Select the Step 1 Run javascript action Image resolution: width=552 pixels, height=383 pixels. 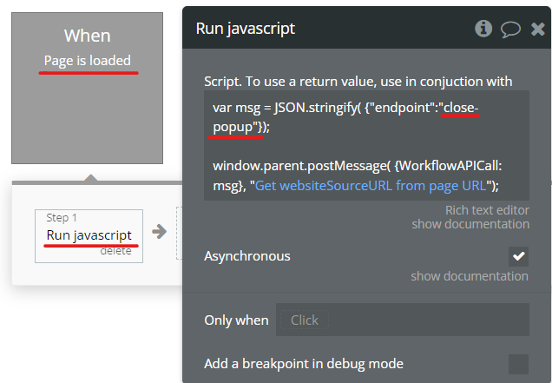(x=89, y=234)
